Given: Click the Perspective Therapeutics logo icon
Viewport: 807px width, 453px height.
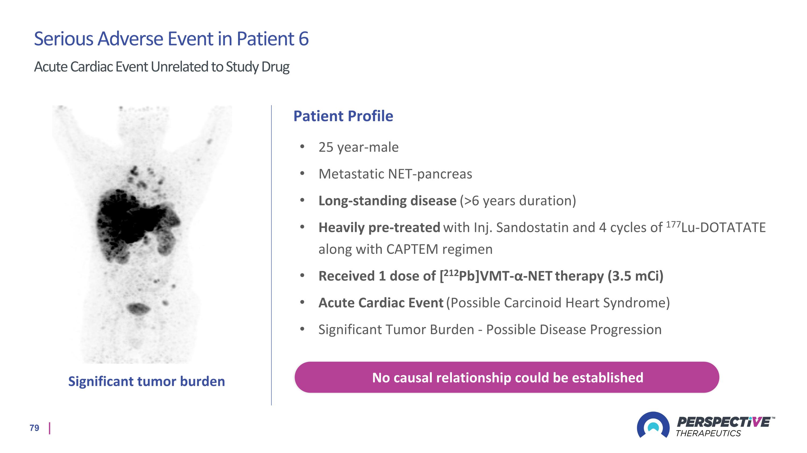Looking at the screenshot, I should click(653, 425).
